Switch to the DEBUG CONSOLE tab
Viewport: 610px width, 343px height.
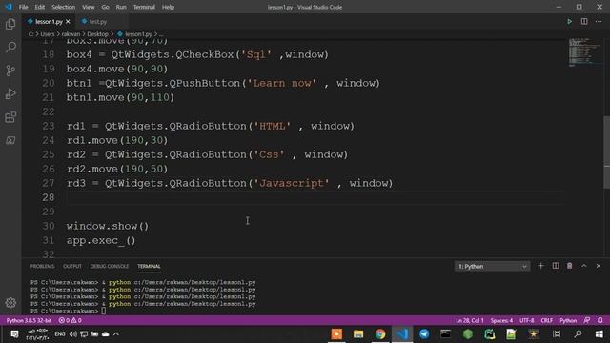tap(110, 267)
